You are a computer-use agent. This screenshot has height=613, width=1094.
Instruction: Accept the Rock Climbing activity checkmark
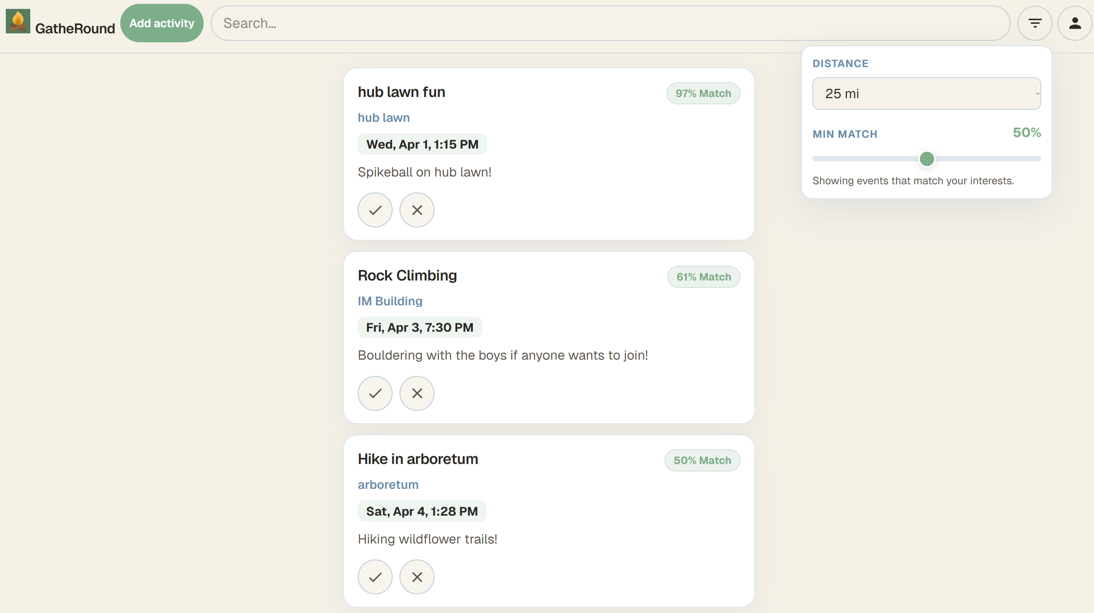tap(375, 393)
